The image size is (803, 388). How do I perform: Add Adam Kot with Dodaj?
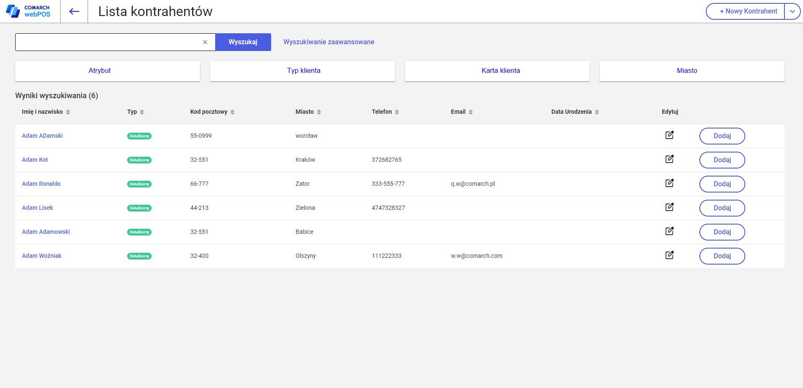click(722, 160)
